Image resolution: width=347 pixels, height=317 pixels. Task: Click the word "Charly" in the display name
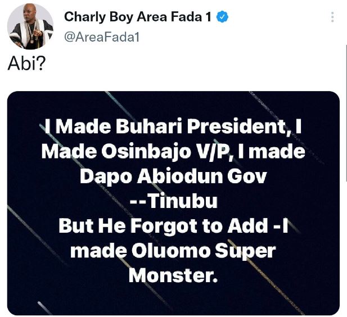82,17
